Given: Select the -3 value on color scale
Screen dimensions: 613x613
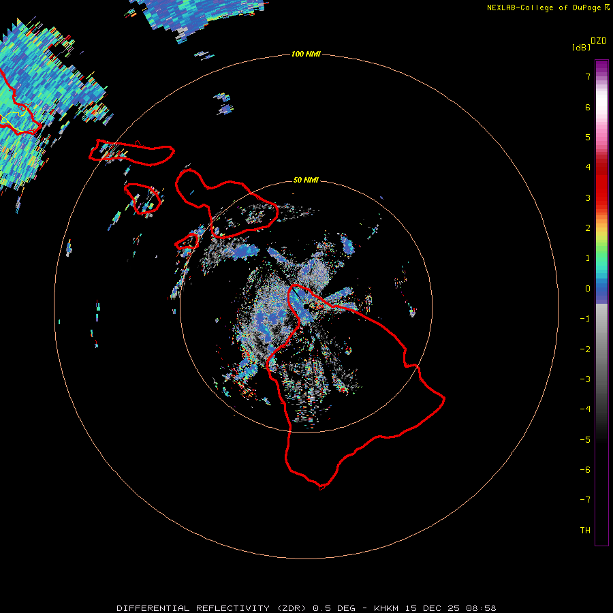Looking at the screenshot, I should coord(585,379).
